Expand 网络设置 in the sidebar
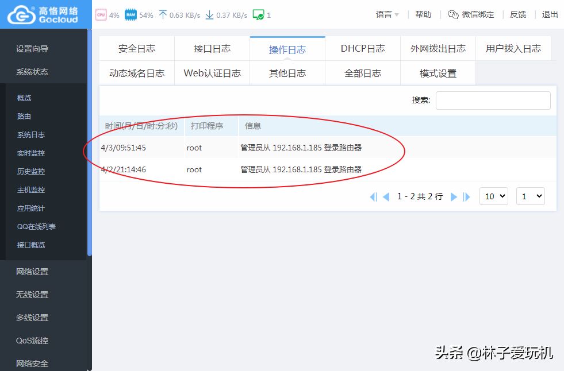The image size is (564, 371). pyautogui.click(x=32, y=272)
